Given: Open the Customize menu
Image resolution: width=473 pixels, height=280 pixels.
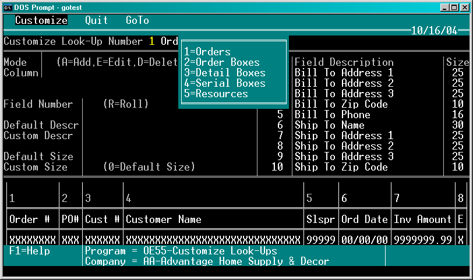Looking at the screenshot, I should click(x=41, y=20).
